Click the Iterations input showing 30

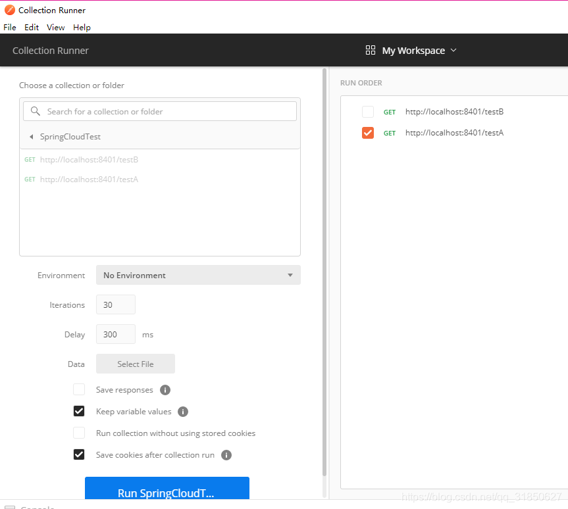click(x=116, y=304)
